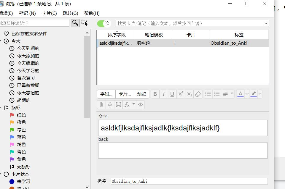Click the subscript formatting icon

click(189, 94)
